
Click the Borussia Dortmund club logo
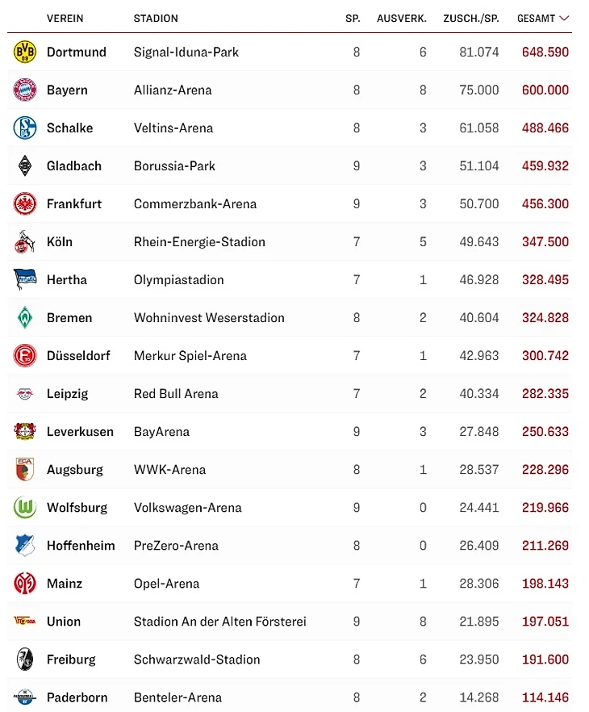pos(25,52)
